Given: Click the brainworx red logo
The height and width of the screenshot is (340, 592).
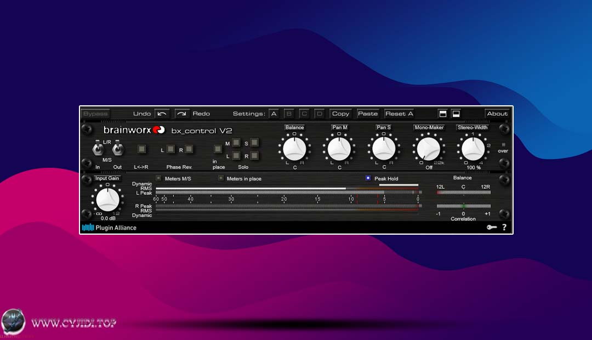Looking at the screenshot, I should (x=158, y=130).
